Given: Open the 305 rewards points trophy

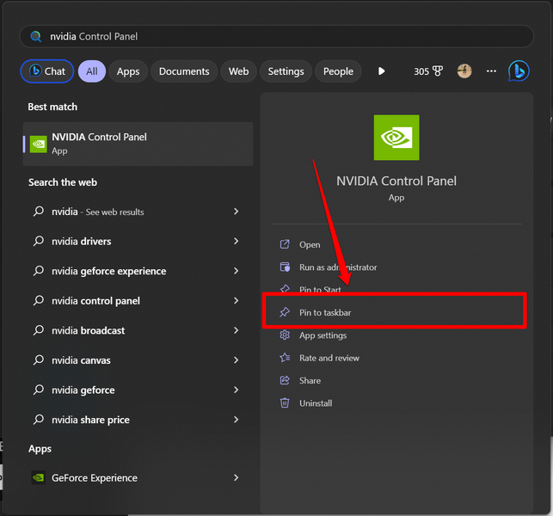Looking at the screenshot, I should (x=428, y=71).
